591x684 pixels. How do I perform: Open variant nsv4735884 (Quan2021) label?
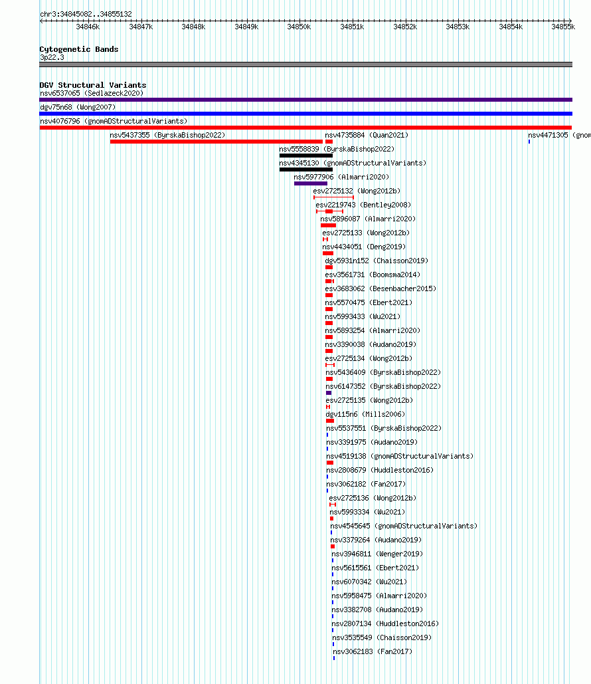pyautogui.click(x=367, y=135)
